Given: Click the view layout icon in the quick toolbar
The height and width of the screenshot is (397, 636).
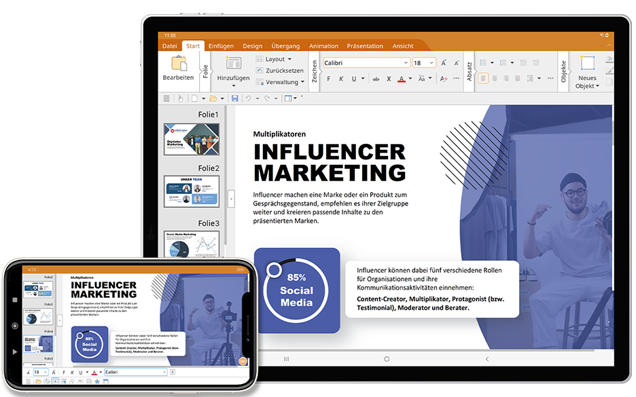Looking at the screenshot, I should (288, 98).
